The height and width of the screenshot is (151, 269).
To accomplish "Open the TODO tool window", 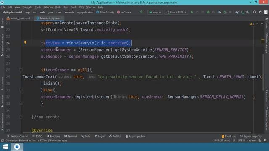I will point(37,136).
